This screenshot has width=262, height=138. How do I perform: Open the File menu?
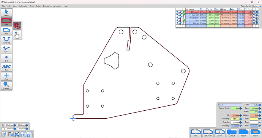[3, 6]
